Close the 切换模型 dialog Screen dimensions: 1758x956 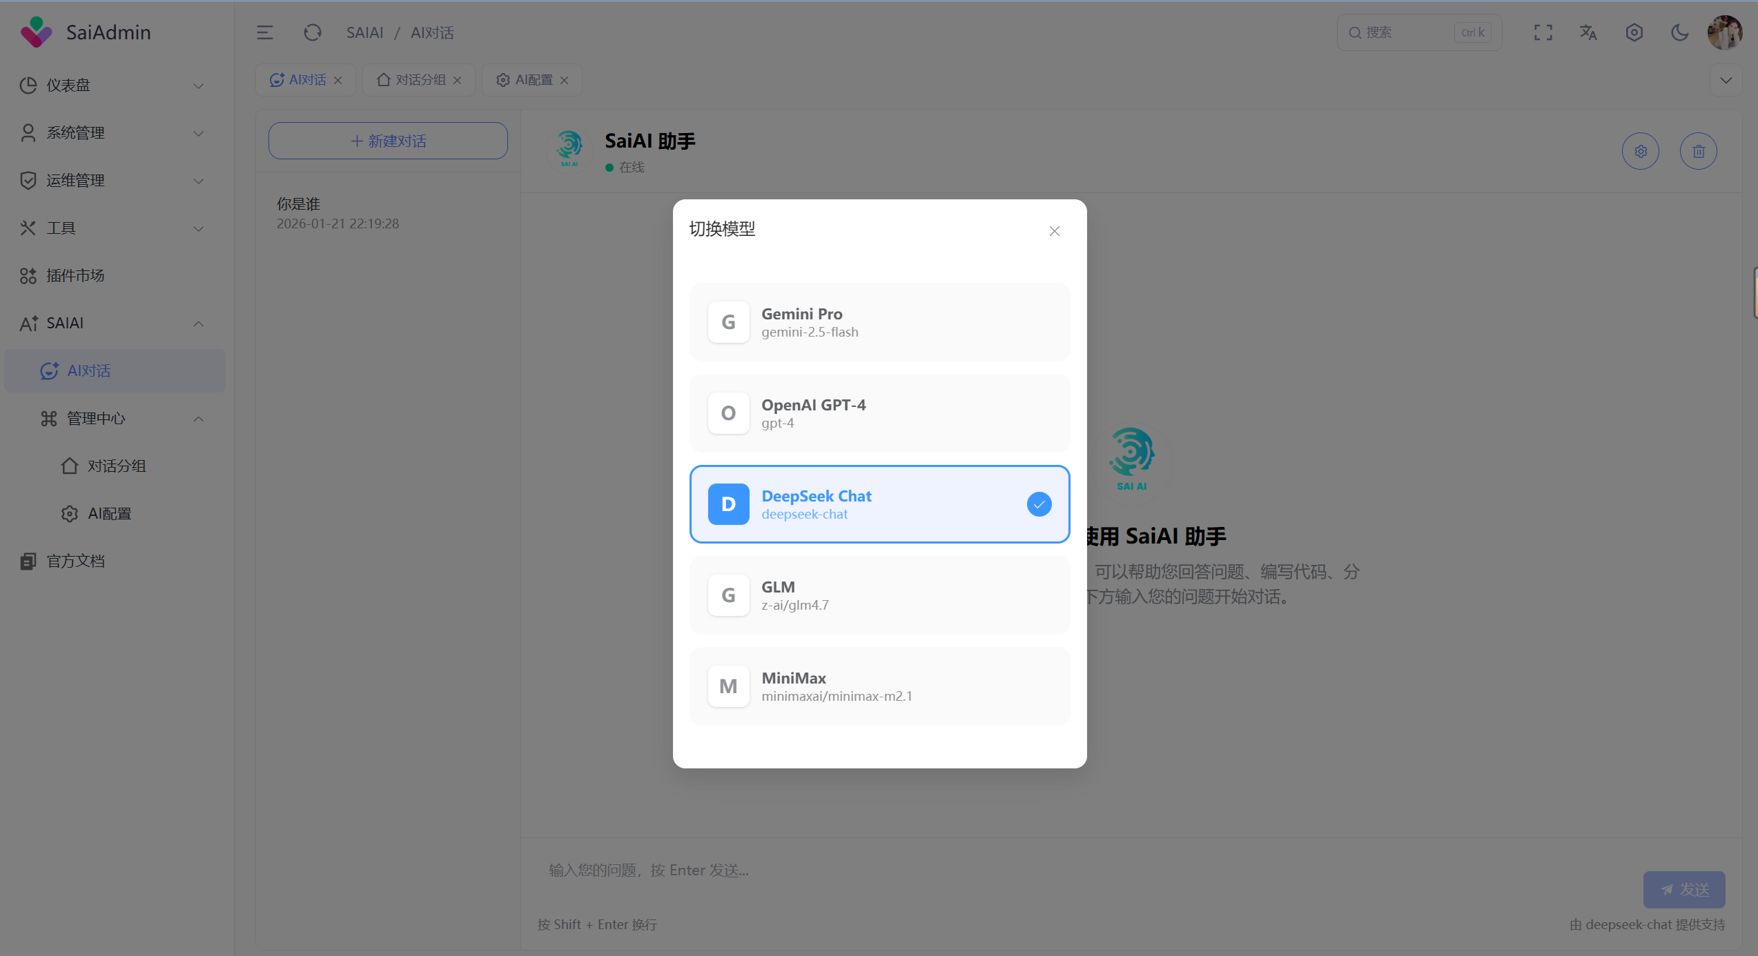pyautogui.click(x=1054, y=231)
